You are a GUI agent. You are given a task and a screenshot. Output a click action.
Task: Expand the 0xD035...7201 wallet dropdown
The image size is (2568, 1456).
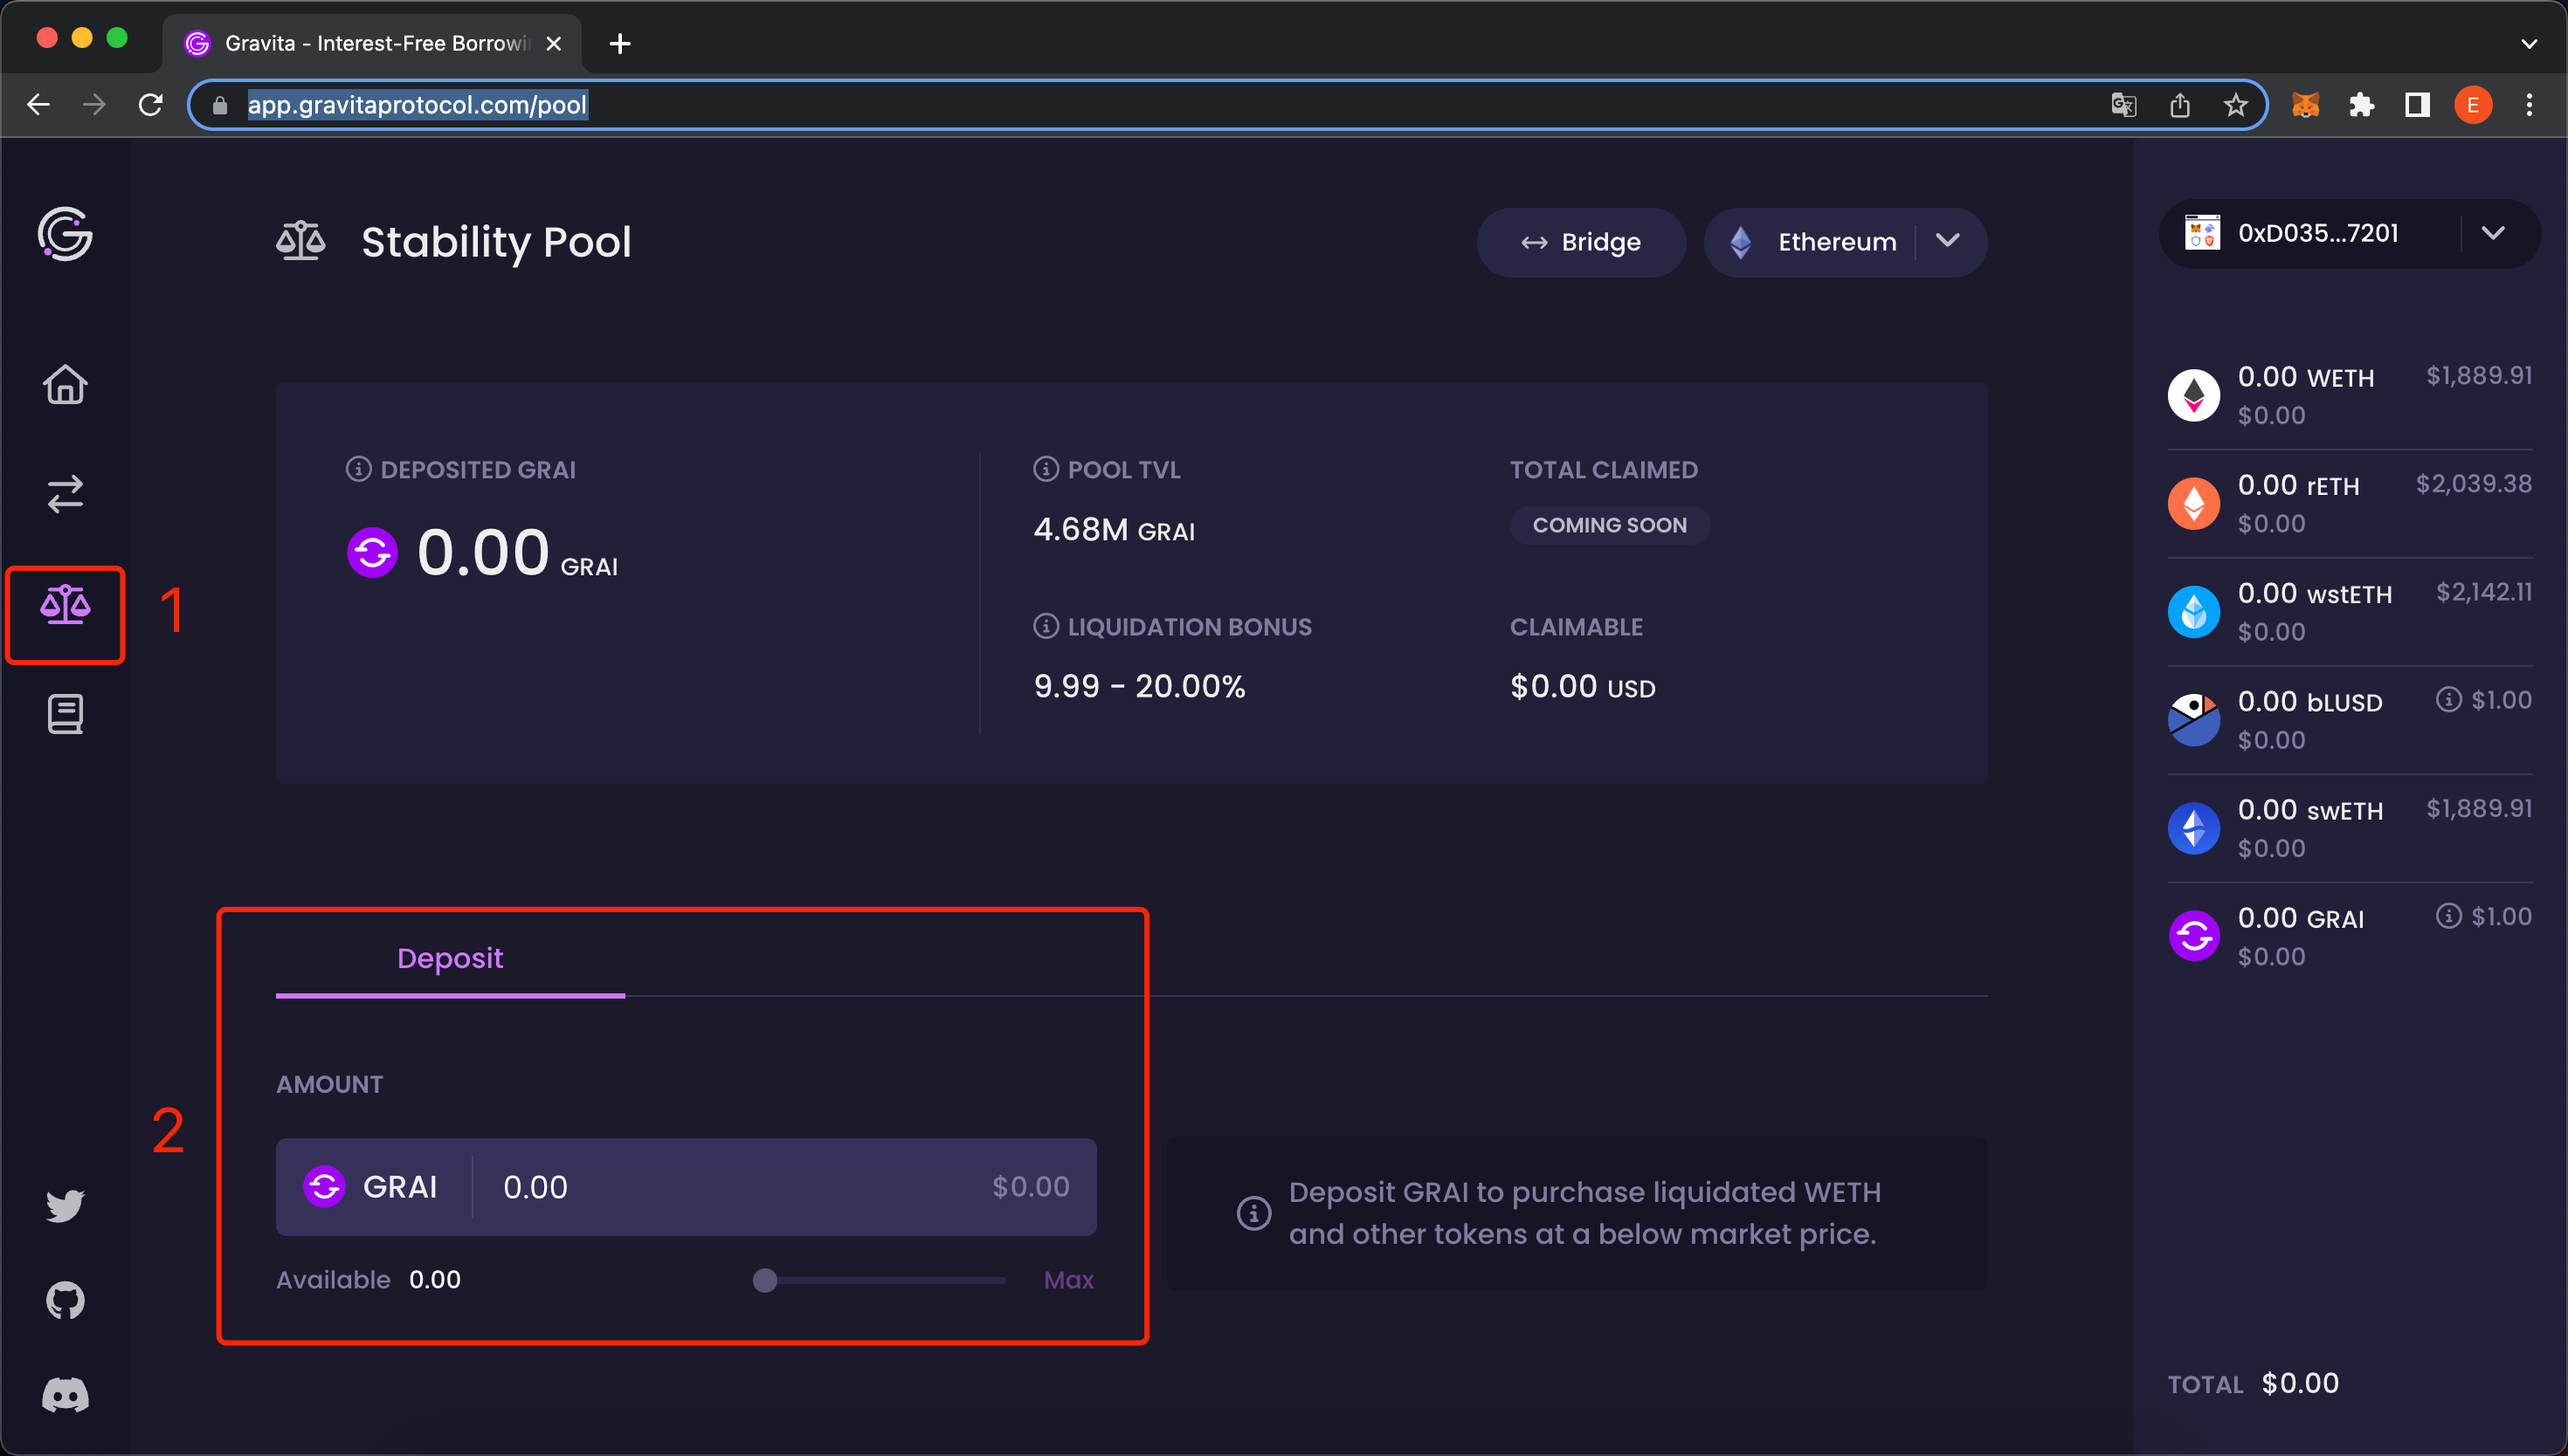point(2492,233)
